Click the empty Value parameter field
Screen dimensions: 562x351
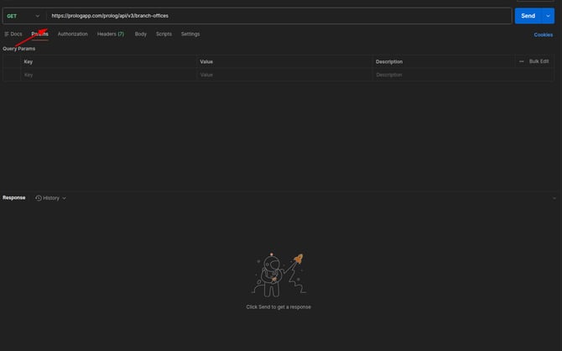point(285,75)
